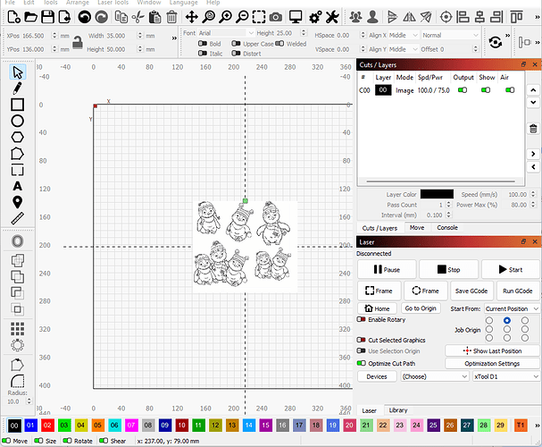The width and height of the screenshot is (542, 447).
Task: Zoom in on the workspace
Action: (x=225, y=17)
